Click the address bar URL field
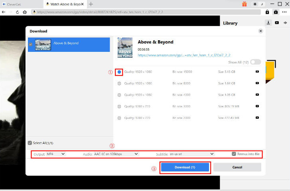Image resolution: width=290 pixels, height=191 pixels. click(x=146, y=12)
